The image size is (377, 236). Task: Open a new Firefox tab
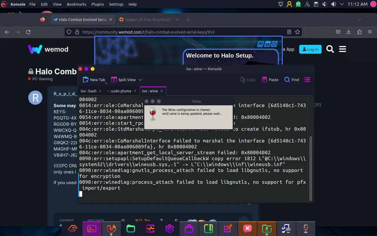(188, 19)
